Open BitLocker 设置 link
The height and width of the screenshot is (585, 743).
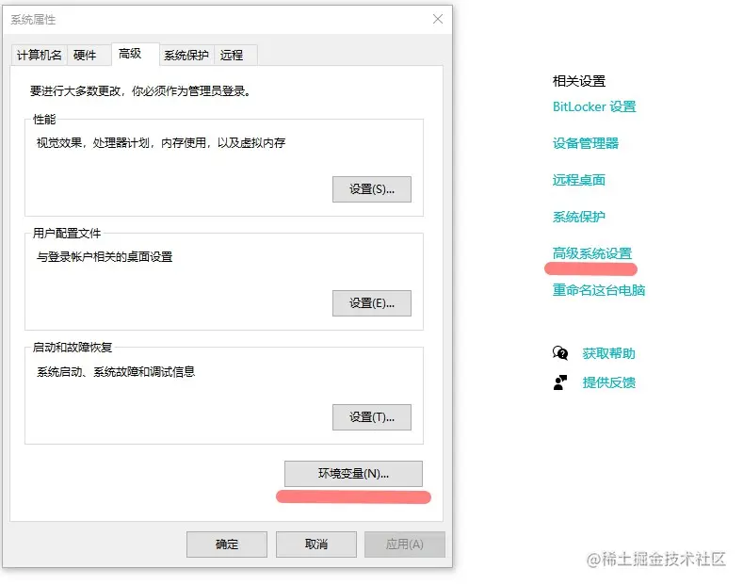594,106
